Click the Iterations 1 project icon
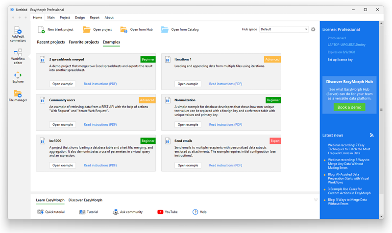The width and height of the screenshot is (392, 233). (168, 59)
